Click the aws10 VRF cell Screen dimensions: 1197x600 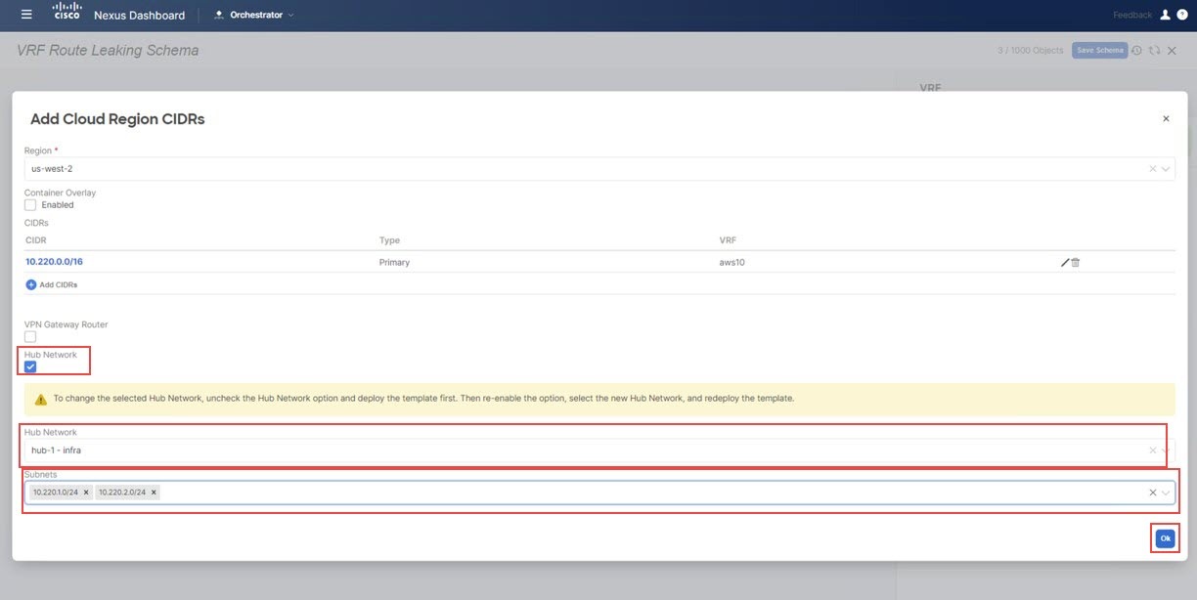(731, 262)
